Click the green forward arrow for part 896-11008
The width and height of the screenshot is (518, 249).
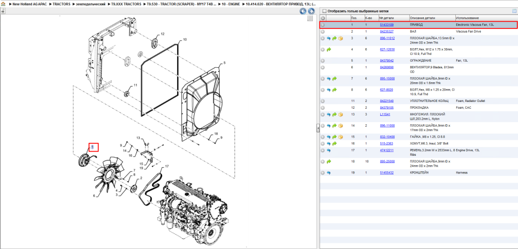coord(334,126)
